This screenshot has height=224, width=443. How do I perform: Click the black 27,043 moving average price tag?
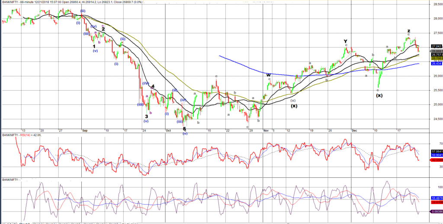click(x=437, y=46)
